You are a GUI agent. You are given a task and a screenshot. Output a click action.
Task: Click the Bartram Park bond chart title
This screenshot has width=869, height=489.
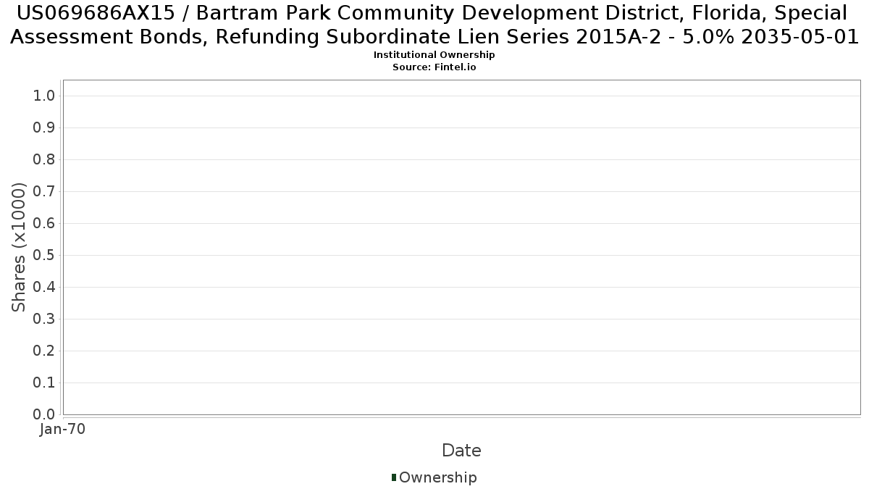(434, 25)
